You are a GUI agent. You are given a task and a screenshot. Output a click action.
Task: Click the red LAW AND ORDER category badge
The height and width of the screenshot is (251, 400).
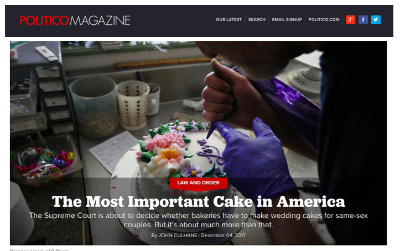[198, 183]
